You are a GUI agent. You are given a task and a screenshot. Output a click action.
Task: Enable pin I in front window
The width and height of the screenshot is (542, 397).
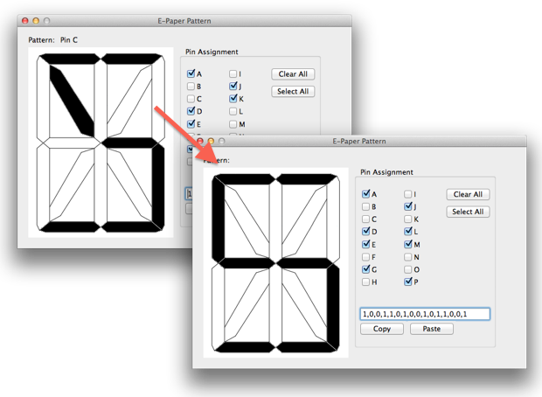coord(408,194)
